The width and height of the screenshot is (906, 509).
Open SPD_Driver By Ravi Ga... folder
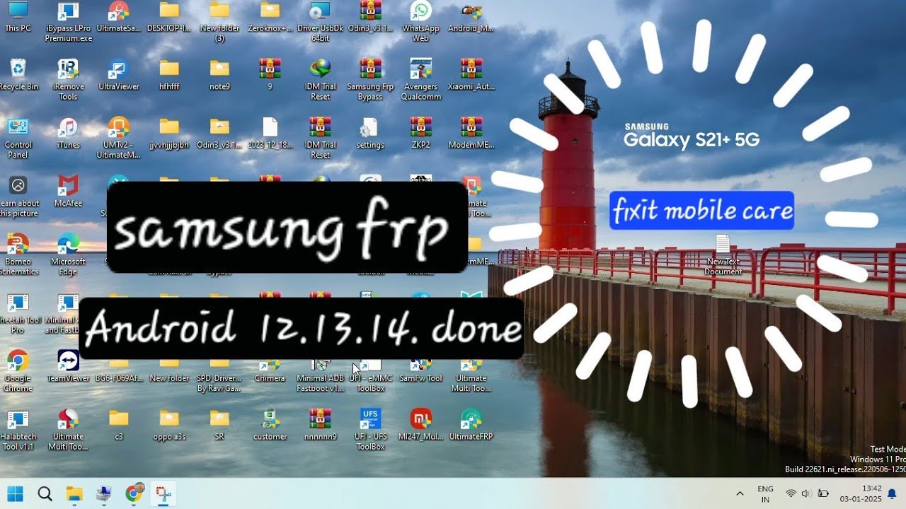(219, 375)
